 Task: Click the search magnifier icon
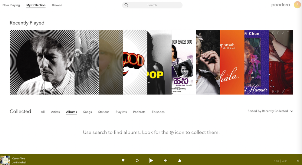(x=126, y=5)
